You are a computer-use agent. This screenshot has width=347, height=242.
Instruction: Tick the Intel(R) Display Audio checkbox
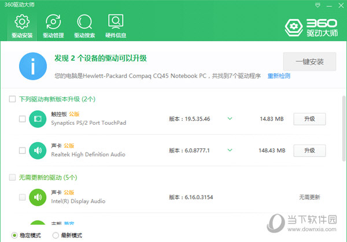22,197
